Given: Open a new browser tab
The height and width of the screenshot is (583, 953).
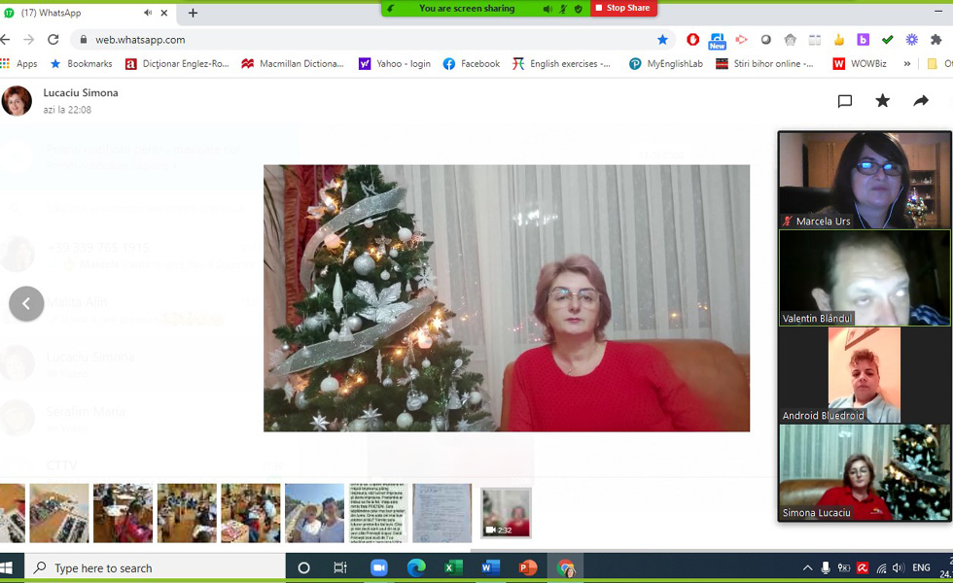Looking at the screenshot, I should pos(193,13).
